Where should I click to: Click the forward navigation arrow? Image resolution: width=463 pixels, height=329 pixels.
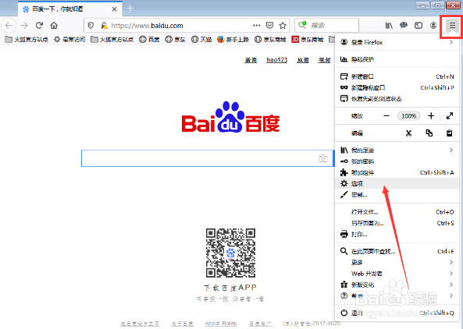click(x=24, y=26)
